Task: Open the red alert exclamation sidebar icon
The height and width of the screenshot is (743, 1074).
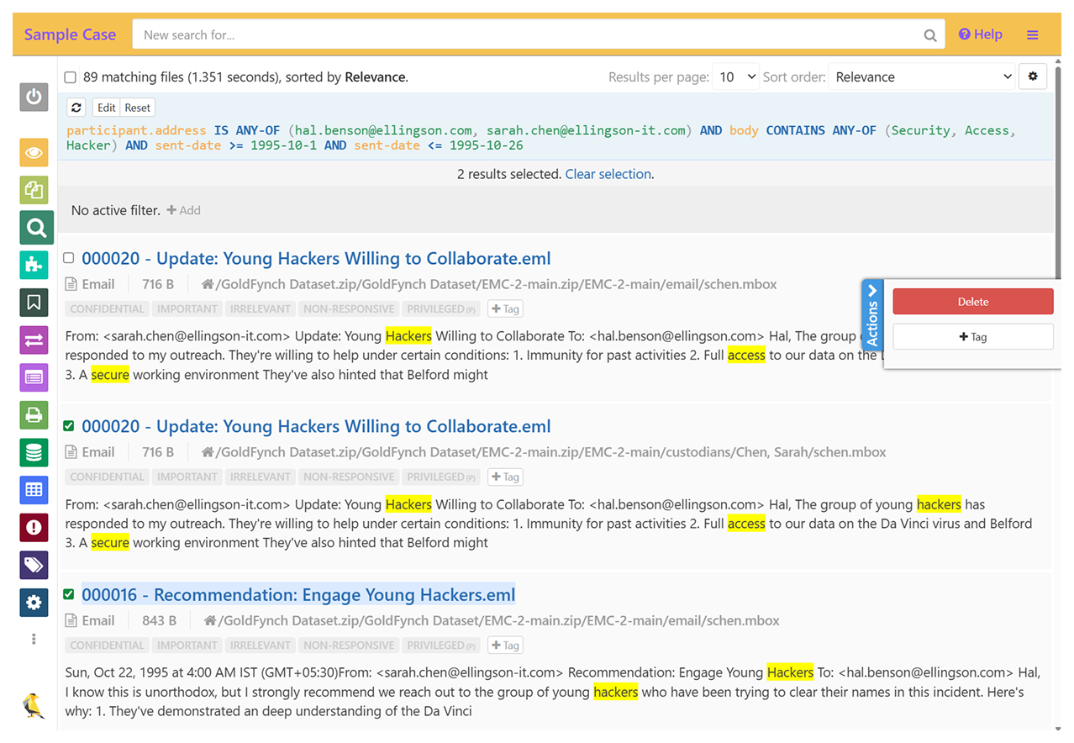Action: 34,527
